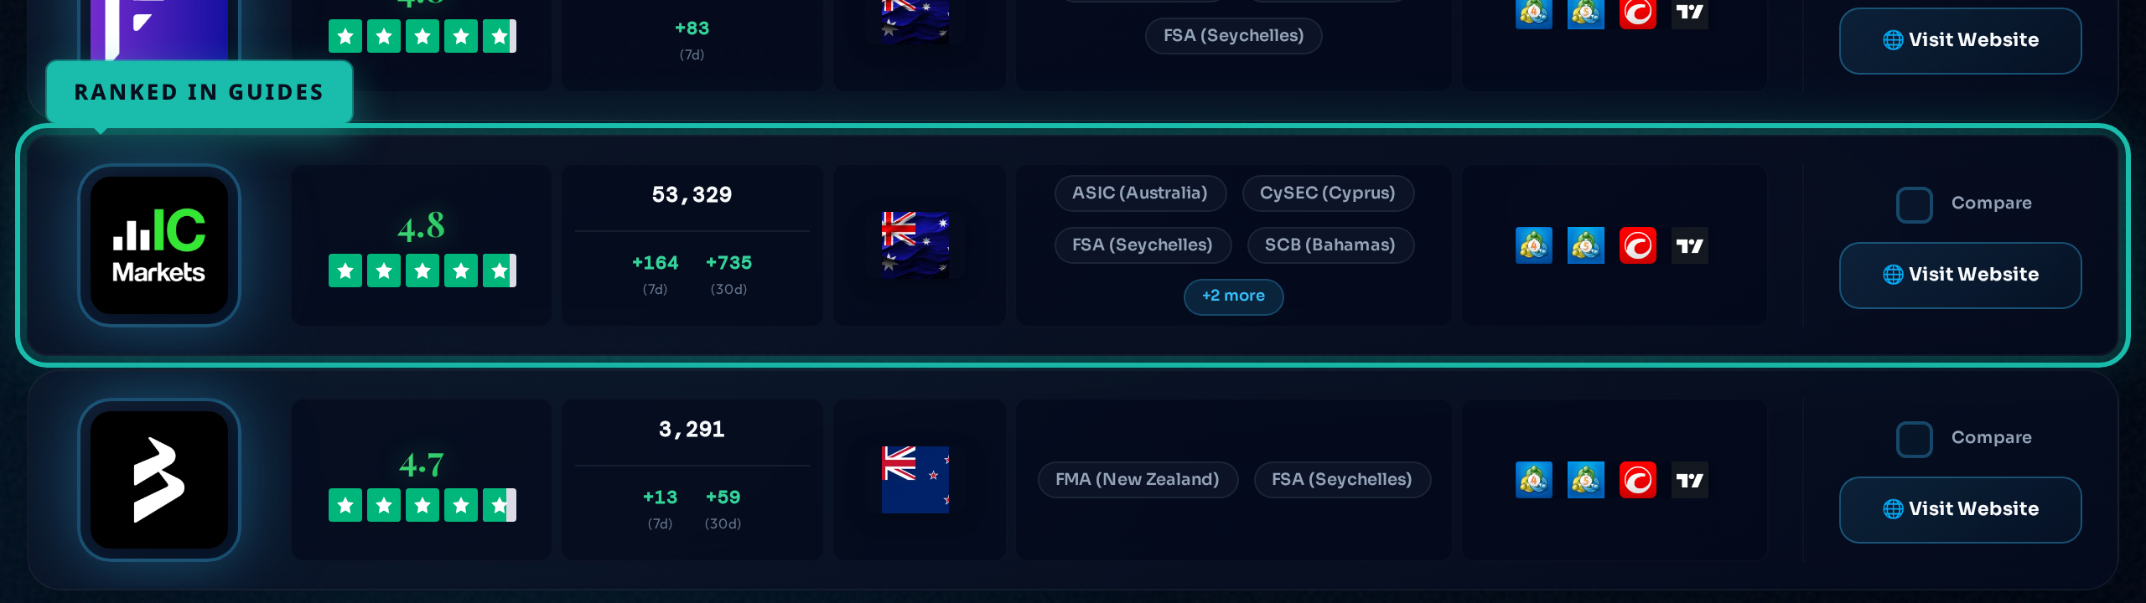
Task: Select the ASIC (Australia) regulation tag
Action: (x=1140, y=193)
